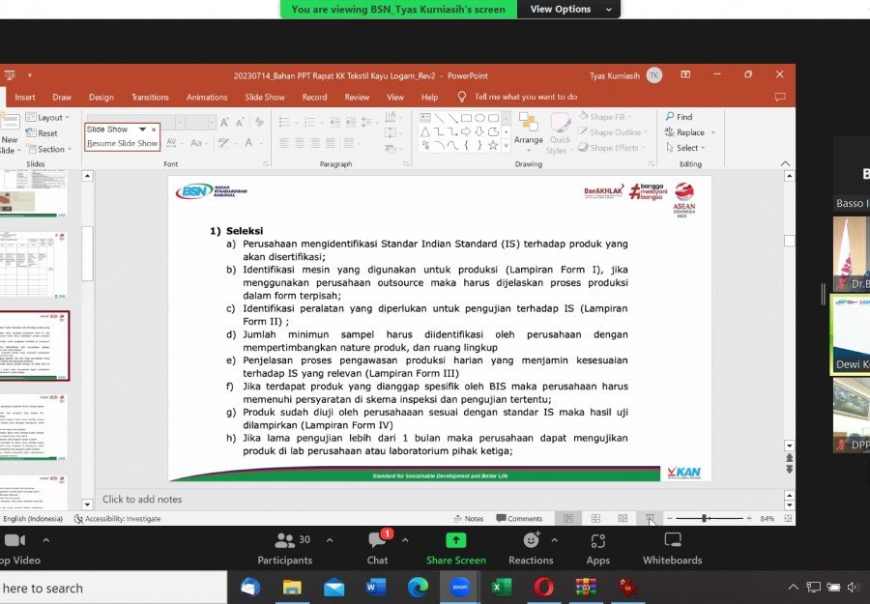Open Excel from the Windows taskbar

502,587
